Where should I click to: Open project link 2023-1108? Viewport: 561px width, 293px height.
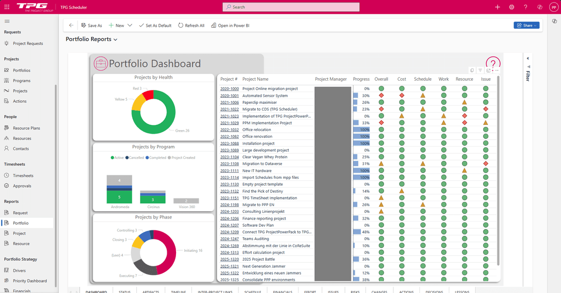coord(230,164)
